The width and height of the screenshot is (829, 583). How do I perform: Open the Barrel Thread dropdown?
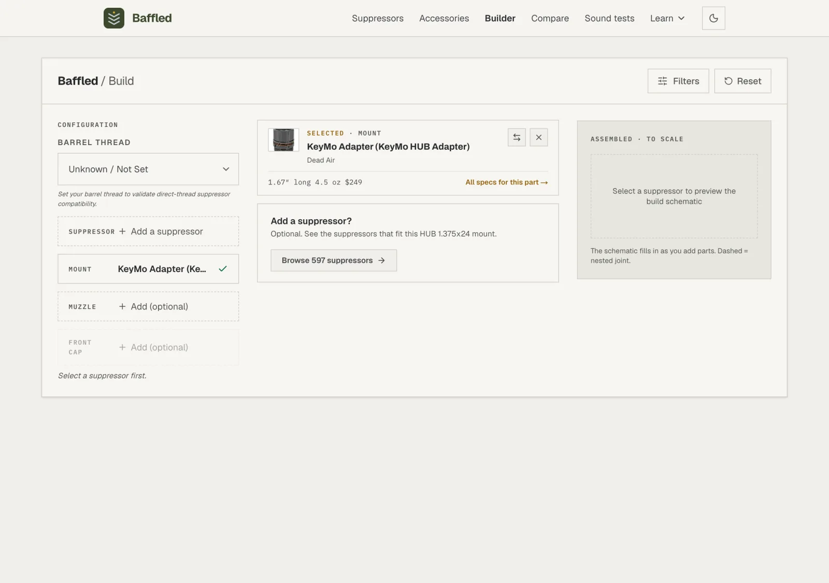pos(148,169)
